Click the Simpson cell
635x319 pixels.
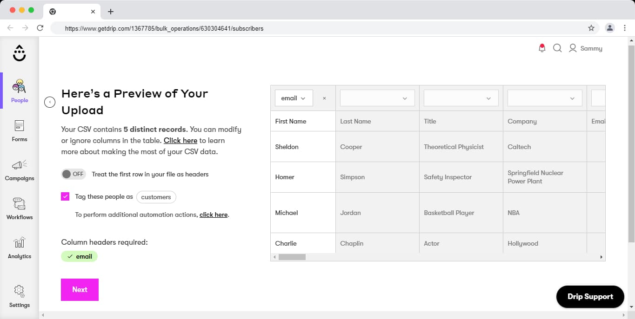(x=377, y=177)
